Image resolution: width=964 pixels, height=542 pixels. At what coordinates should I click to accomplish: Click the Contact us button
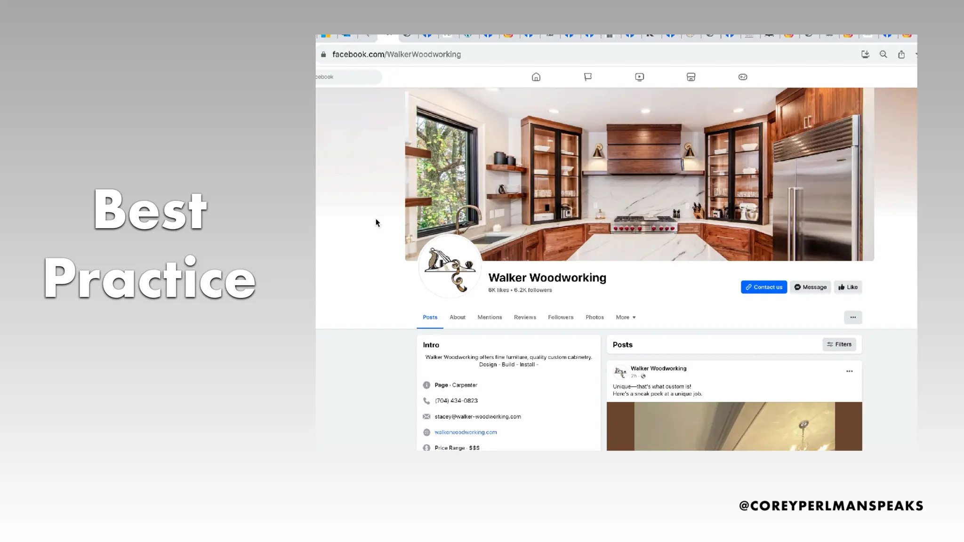click(x=763, y=287)
